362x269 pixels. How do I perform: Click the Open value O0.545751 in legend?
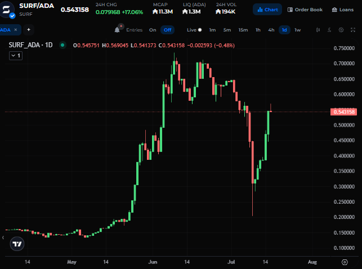pyautogui.click(x=86, y=46)
